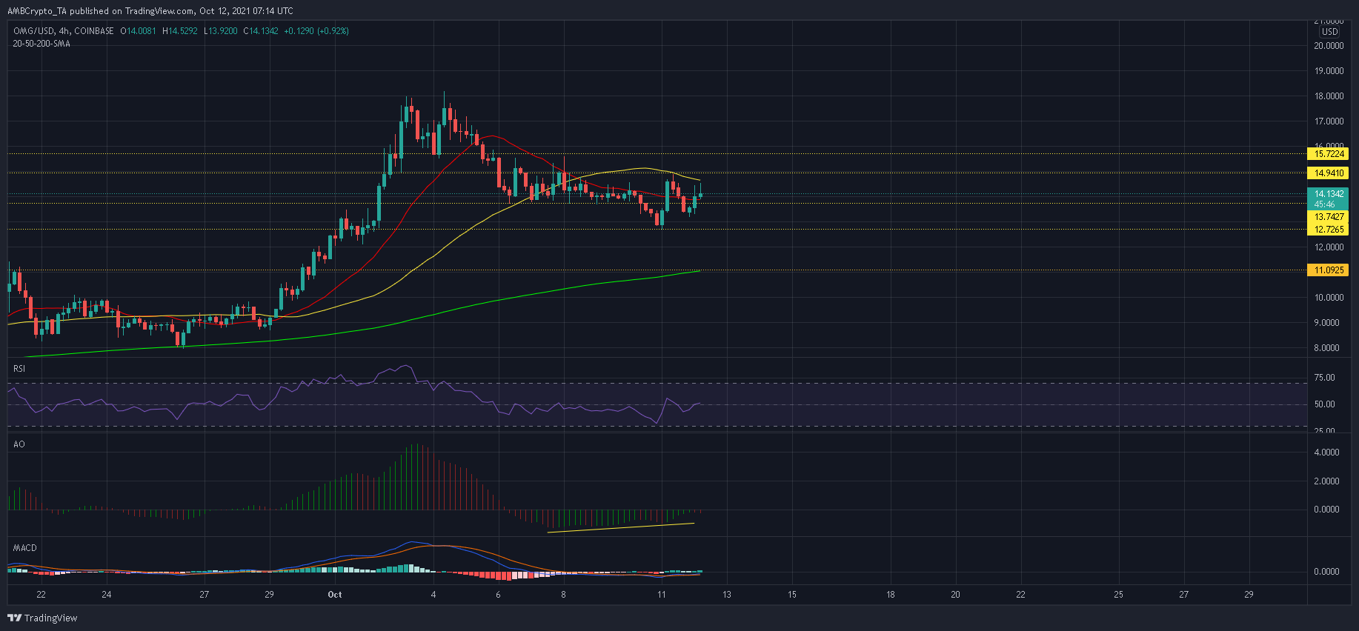Click the 20-50-200-SMA indicator label
This screenshot has height=631, width=1359.
pyautogui.click(x=41, y=44)
